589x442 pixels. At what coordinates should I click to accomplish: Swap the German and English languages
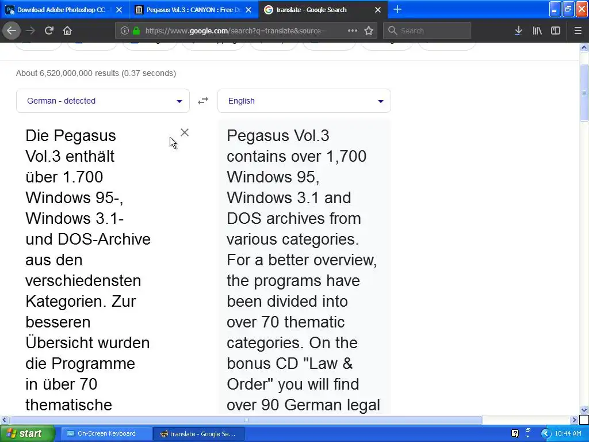203,101
